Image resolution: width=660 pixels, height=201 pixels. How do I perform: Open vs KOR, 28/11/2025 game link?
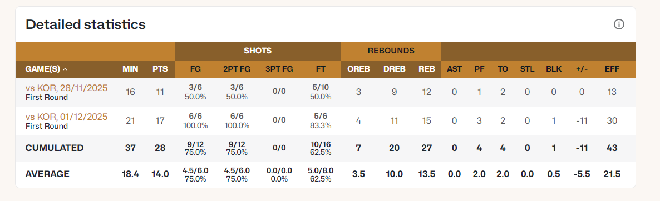click(67, 88)
